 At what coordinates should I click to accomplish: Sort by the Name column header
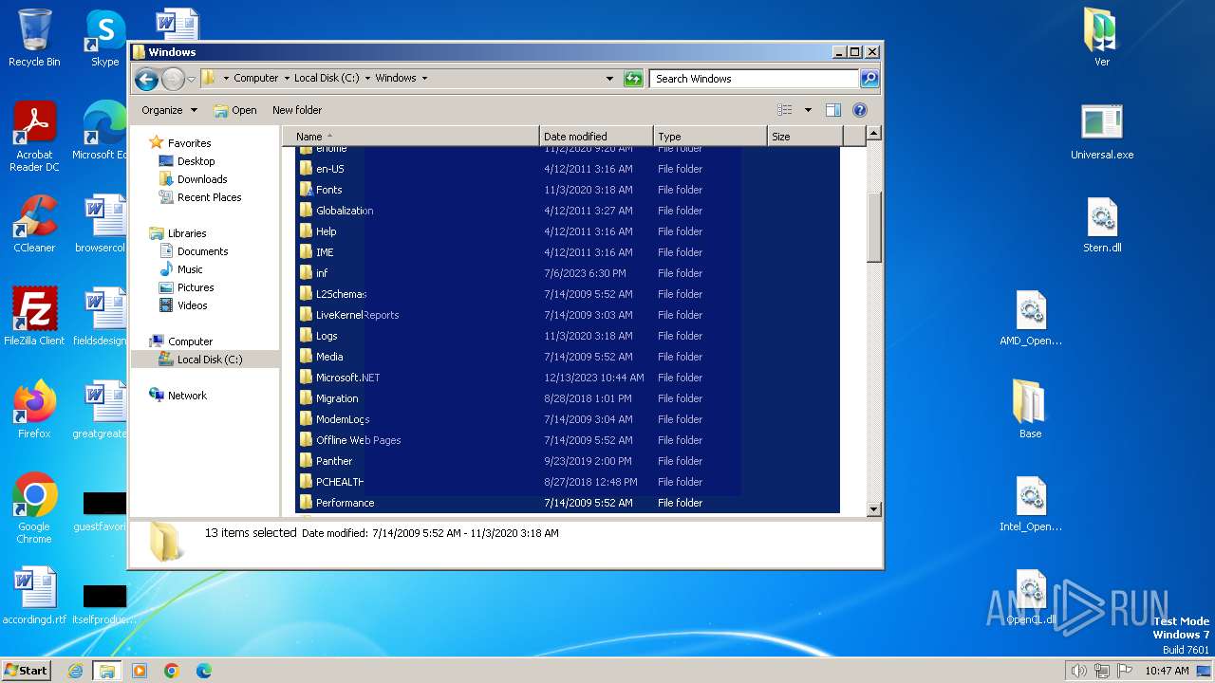point(411,137)
